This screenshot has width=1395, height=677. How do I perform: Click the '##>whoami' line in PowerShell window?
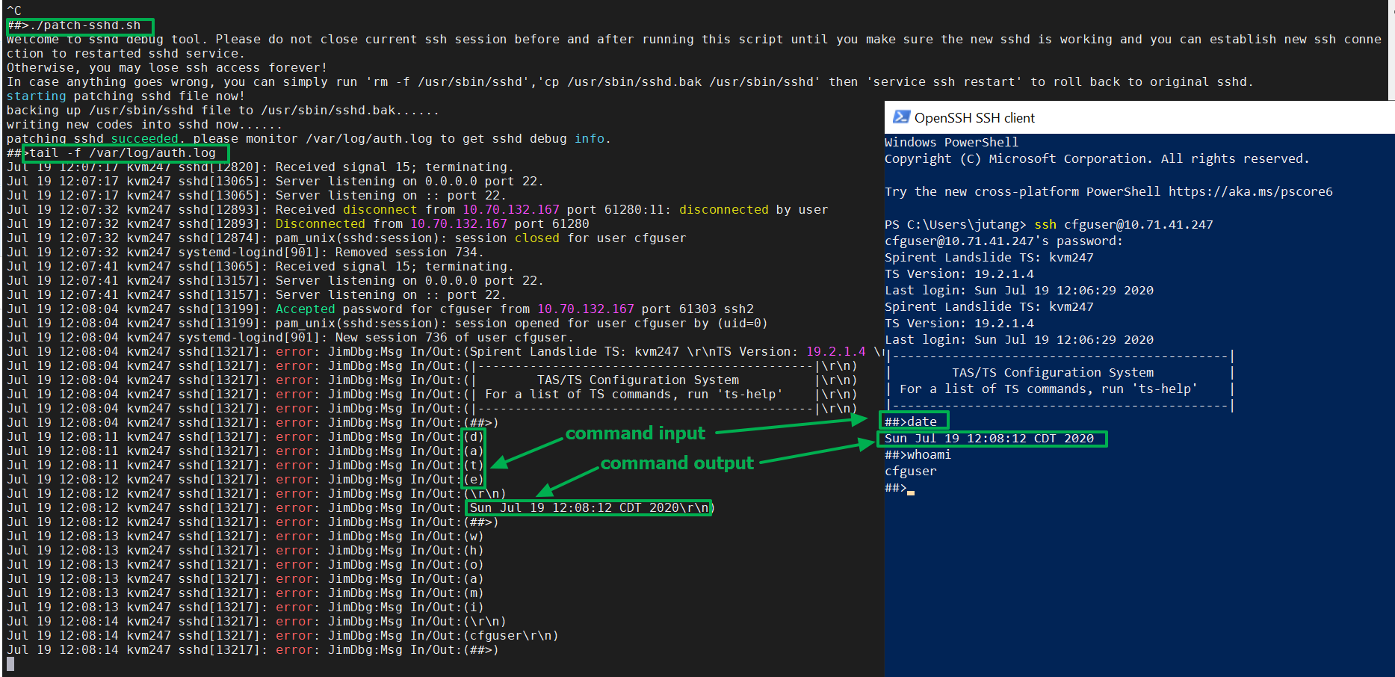pyautogui.click(x=918, y=454)
